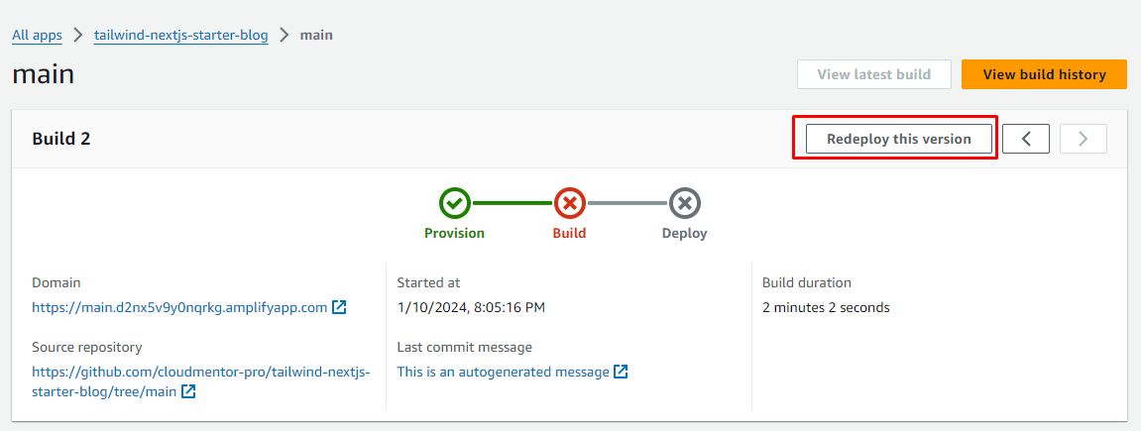Click the green Provision success check icon
Image resolution: width=1141 pixels, height=431 pixels.
(454, 203)
